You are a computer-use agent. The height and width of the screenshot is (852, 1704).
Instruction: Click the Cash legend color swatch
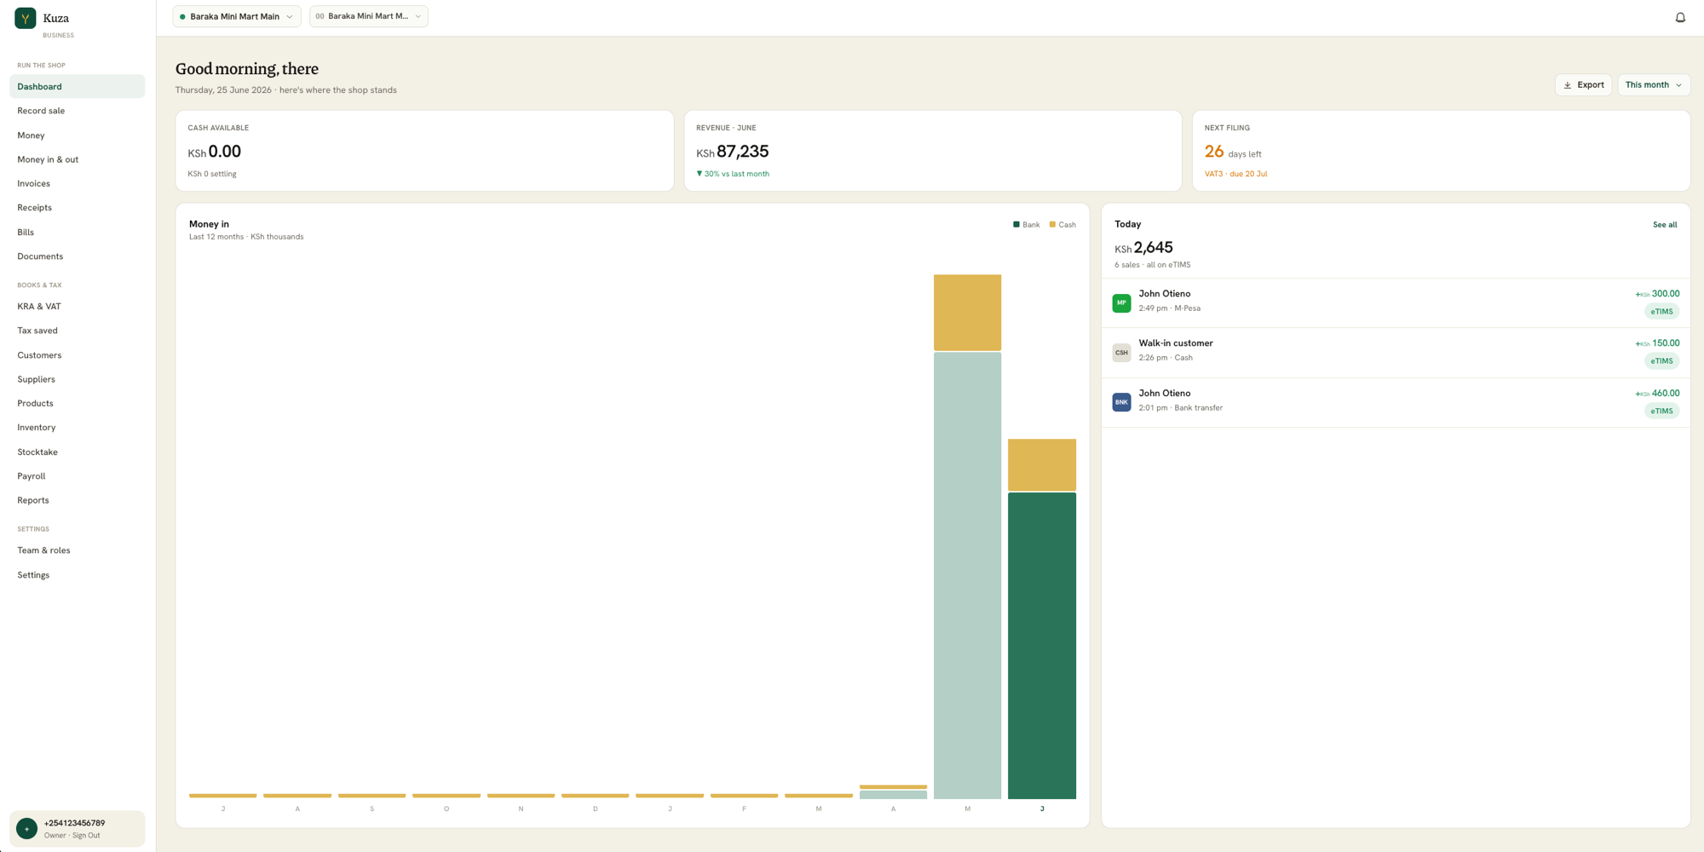pos(1052,225)
